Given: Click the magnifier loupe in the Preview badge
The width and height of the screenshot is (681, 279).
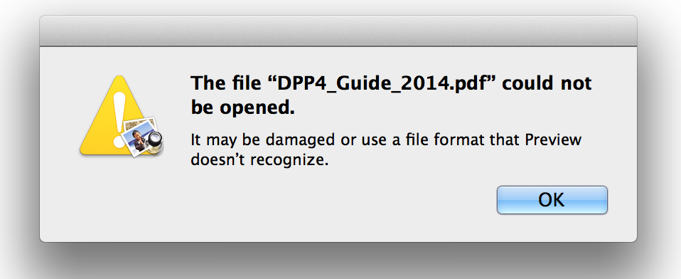Looking at the screenshot, I should coord(155,142).
